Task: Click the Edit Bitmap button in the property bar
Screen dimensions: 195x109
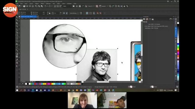Action: (x=81, y=13)
